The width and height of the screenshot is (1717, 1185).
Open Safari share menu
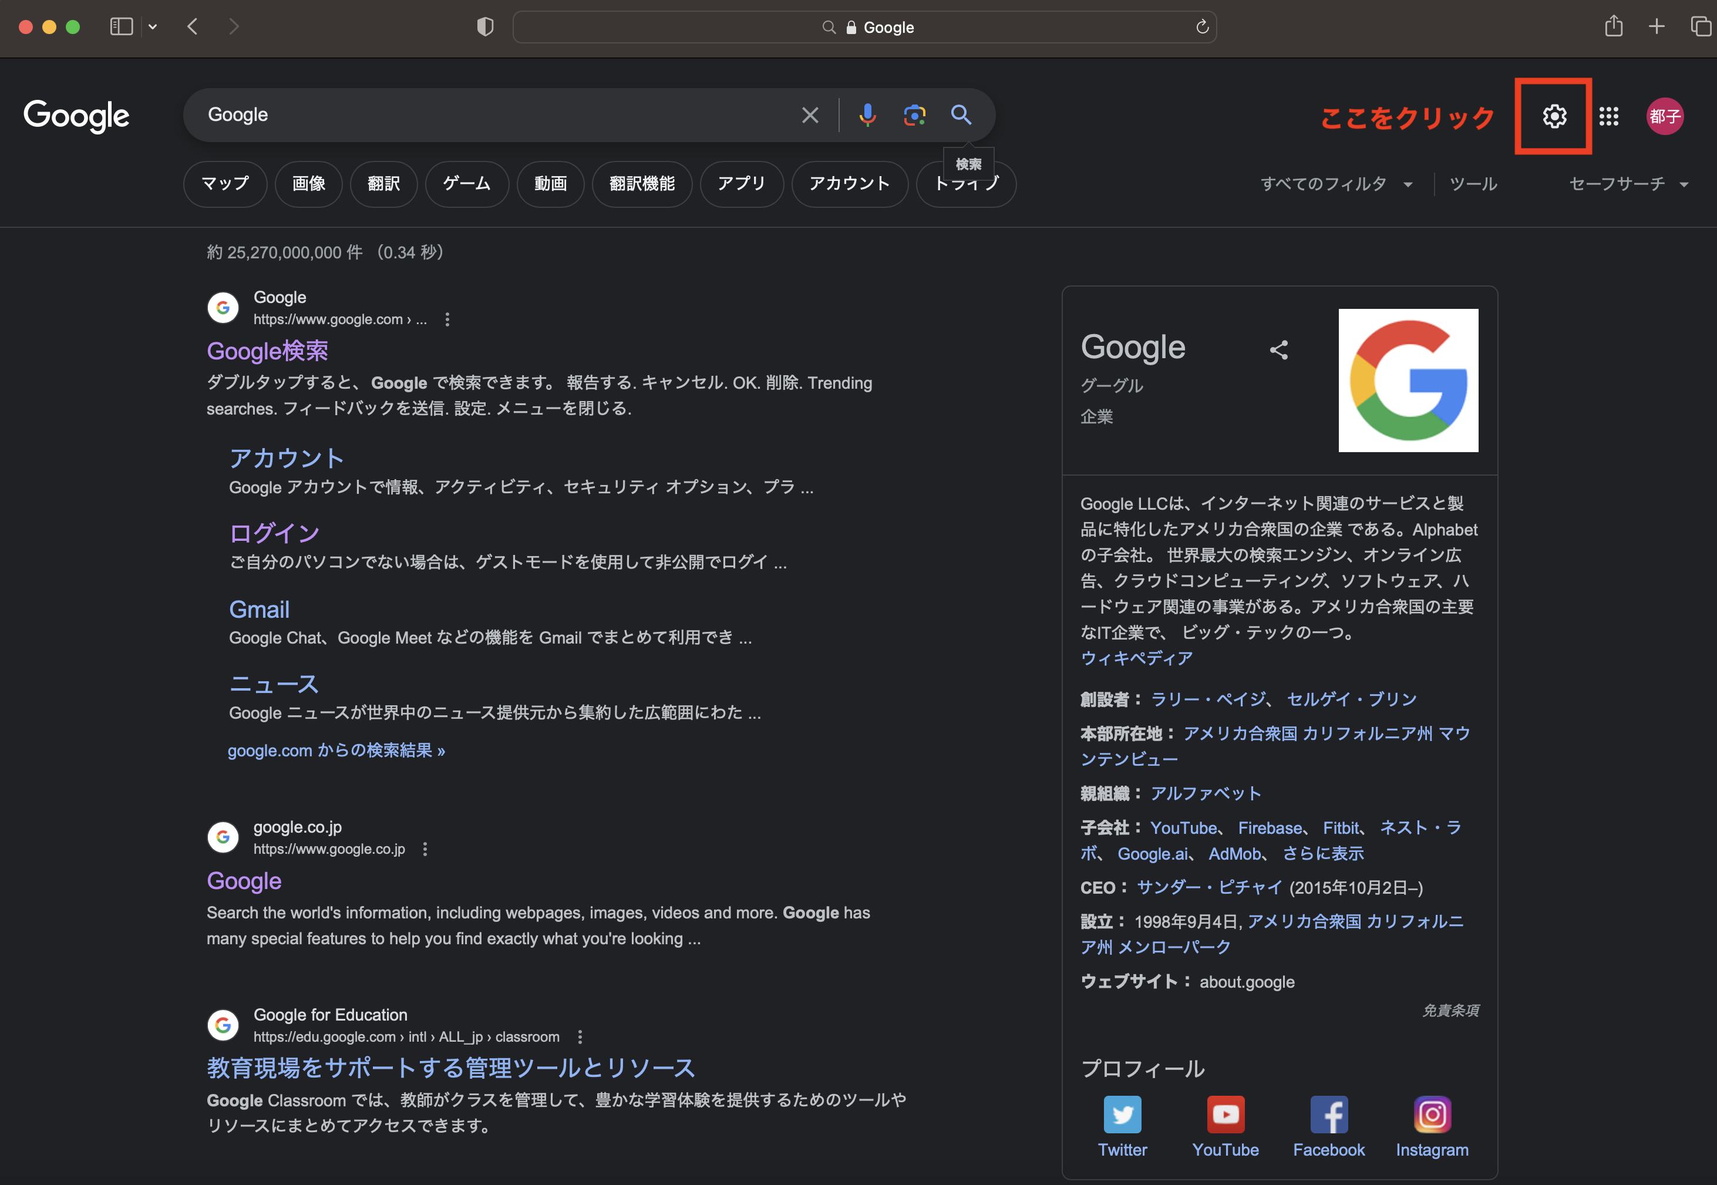1613,26
